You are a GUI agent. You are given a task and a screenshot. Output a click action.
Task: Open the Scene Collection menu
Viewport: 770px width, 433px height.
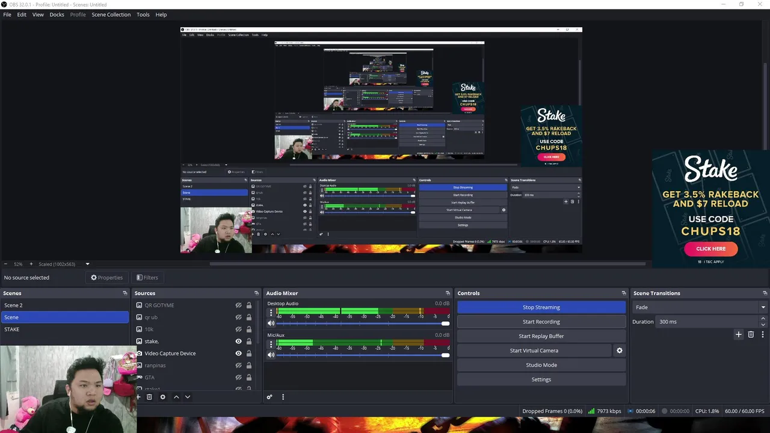coord(111,14)
